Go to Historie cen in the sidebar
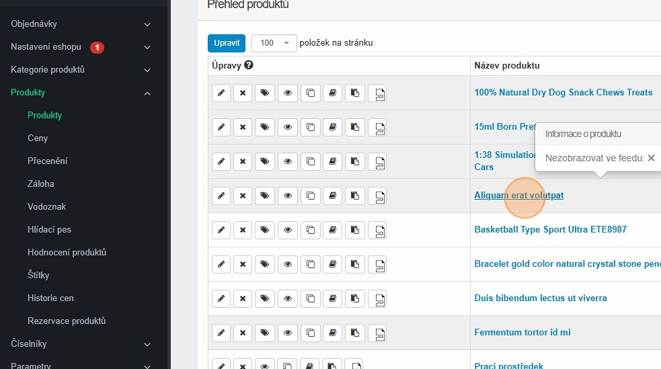Viewport: 661px width, 369px height. click(x=50, y=298)
